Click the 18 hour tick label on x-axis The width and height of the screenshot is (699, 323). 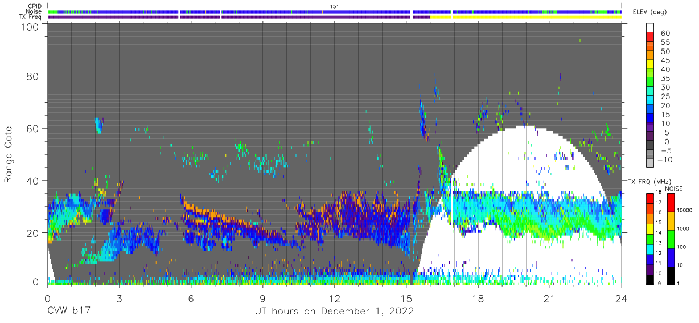pyautogui.click(x=478, y=299)
